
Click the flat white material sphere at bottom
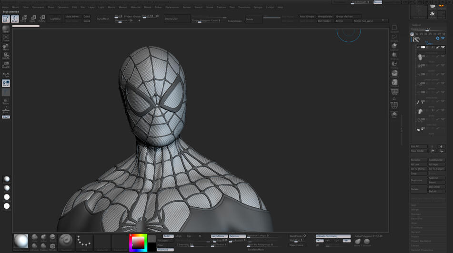click(x=7, y=206)
